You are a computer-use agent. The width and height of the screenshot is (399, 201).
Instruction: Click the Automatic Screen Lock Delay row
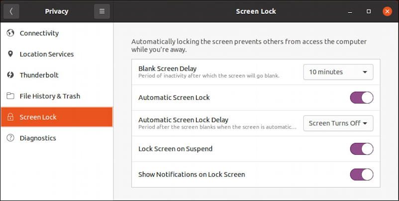coord(256,124)
